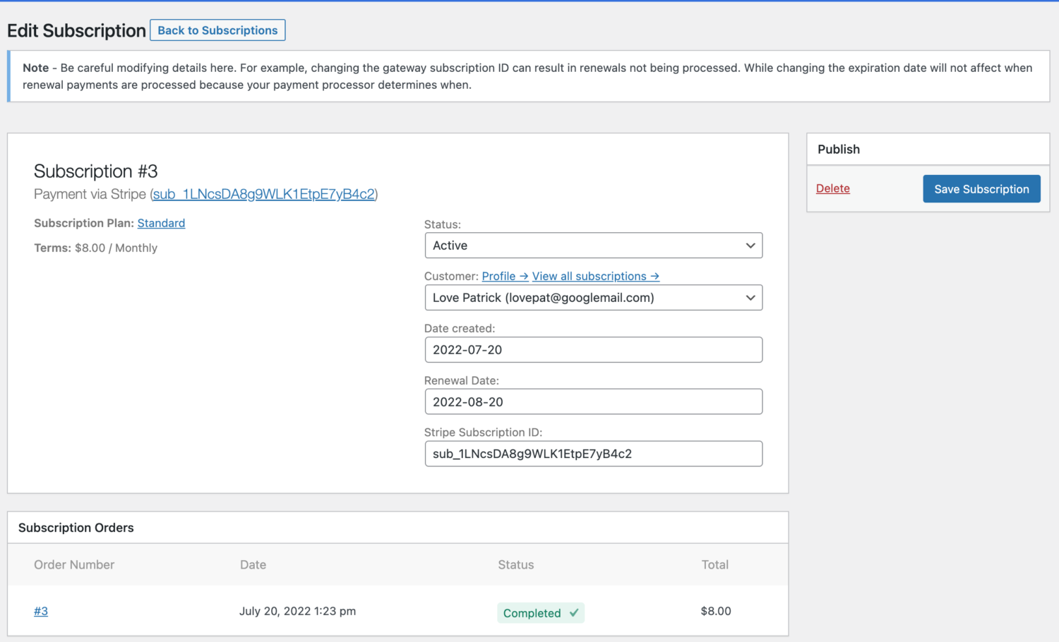
Task: Click the July 20, 2022 1:23 pm date cell
Action: coord(297,611)
